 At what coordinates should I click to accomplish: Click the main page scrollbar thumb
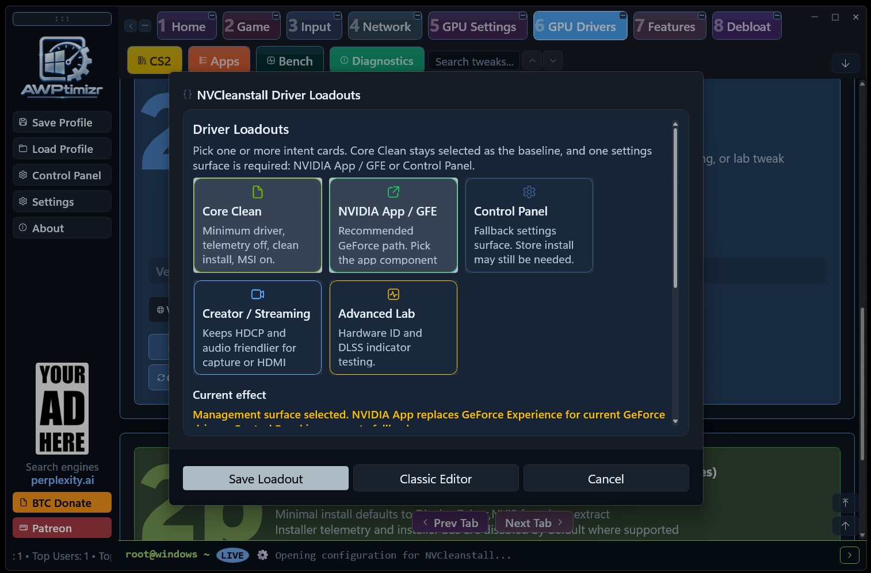coord(862,384)
